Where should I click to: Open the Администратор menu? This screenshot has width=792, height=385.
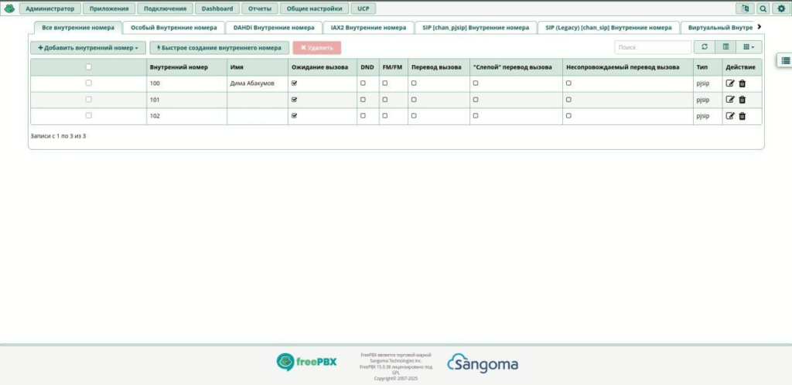tap(50, 9)
